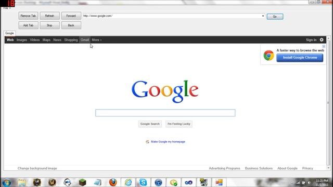The width and height of the screenshot is (333, 187).
Task: Open the Advertising Programs link
Action: [224, 168]
